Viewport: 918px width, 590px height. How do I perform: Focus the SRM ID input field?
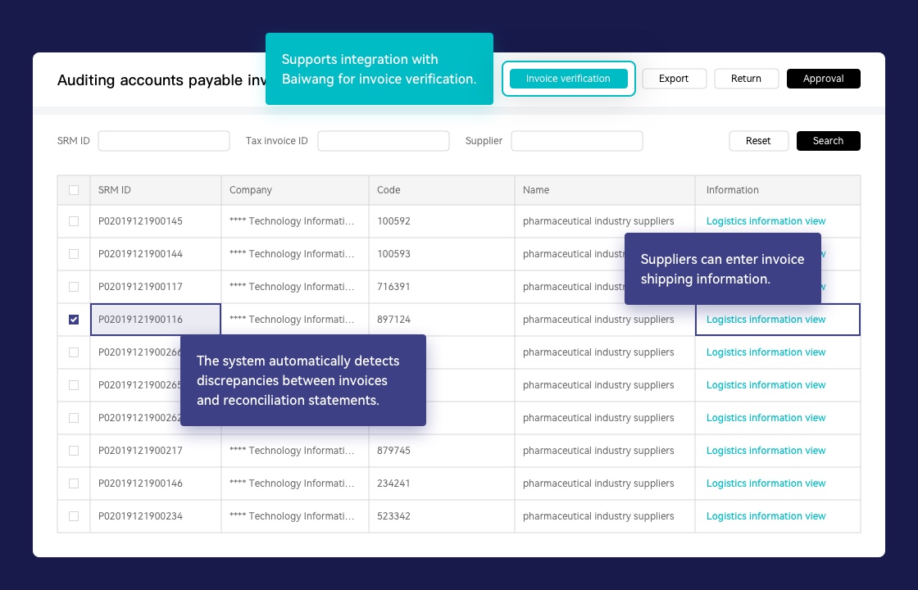coord(164,141)
